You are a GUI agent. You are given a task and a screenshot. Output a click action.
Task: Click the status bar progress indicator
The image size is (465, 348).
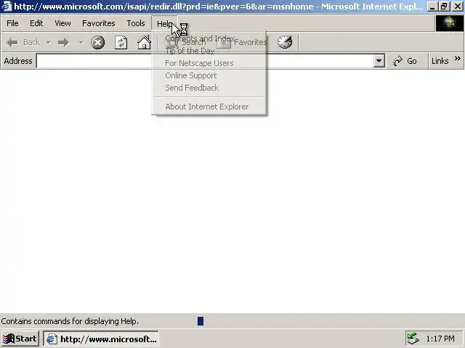tap(201, 321)
